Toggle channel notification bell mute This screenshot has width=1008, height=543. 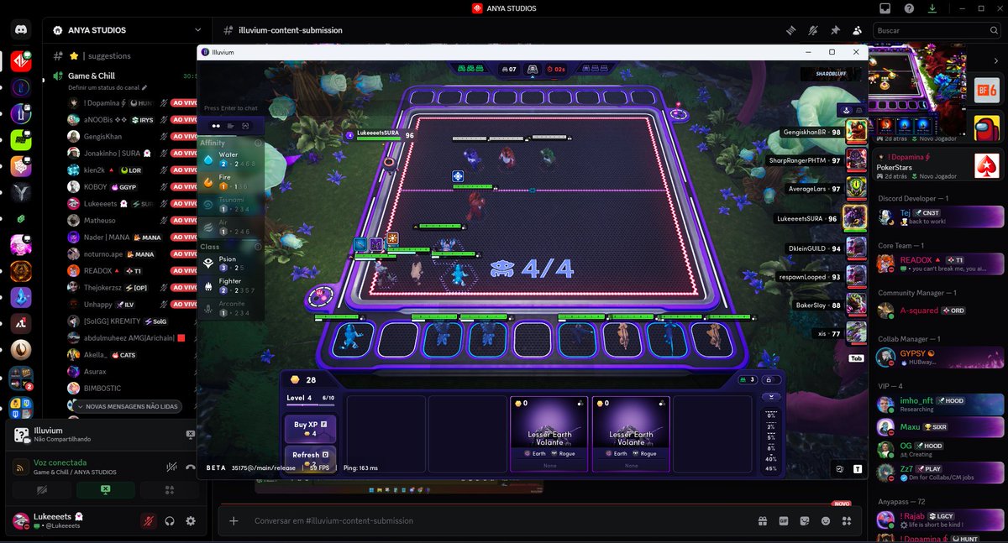[x=812, y=30]
